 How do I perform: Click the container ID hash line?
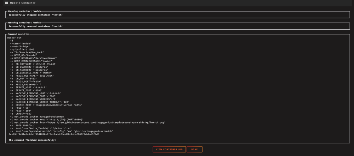(x=54, y=134)
